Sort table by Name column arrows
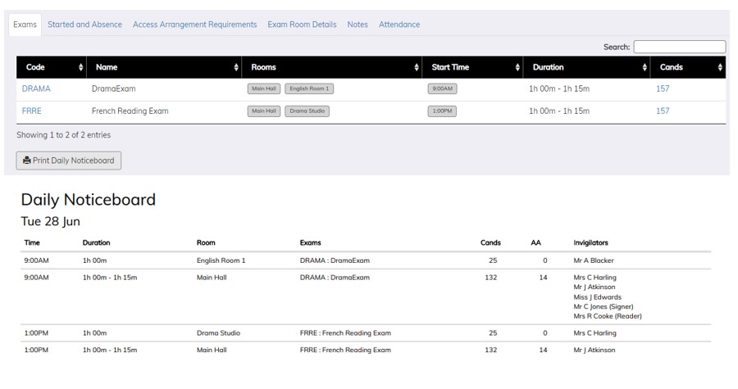 coord(236,67)
